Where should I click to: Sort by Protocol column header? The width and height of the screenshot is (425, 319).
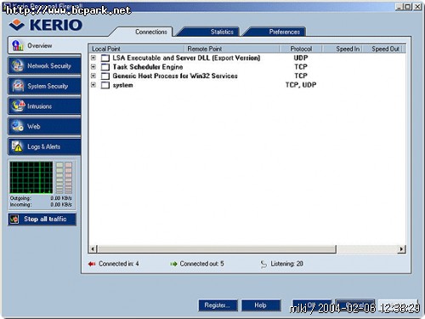tap(301, 48)
